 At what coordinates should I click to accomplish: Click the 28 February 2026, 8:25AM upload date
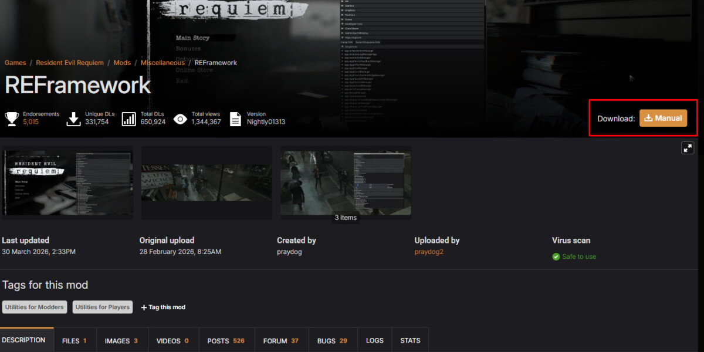pos(180,252)
